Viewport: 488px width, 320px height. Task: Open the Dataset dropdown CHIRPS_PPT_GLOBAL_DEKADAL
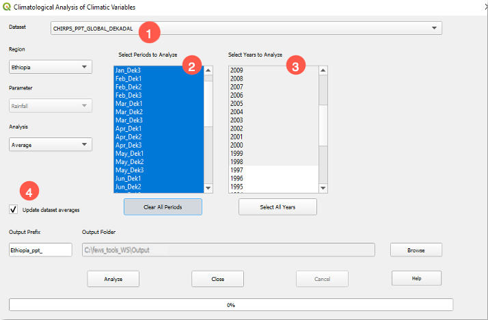[246, 28]
